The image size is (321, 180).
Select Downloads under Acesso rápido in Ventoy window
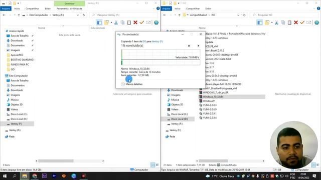click(x=17, y=40)
